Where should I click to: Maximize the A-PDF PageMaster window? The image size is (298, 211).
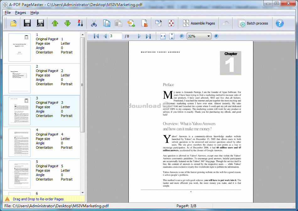coord(277,3)
